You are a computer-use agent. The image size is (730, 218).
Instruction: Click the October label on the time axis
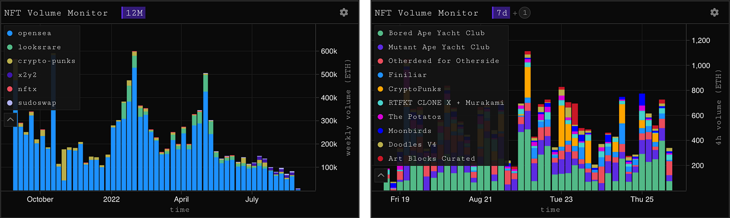pos(40,199)
